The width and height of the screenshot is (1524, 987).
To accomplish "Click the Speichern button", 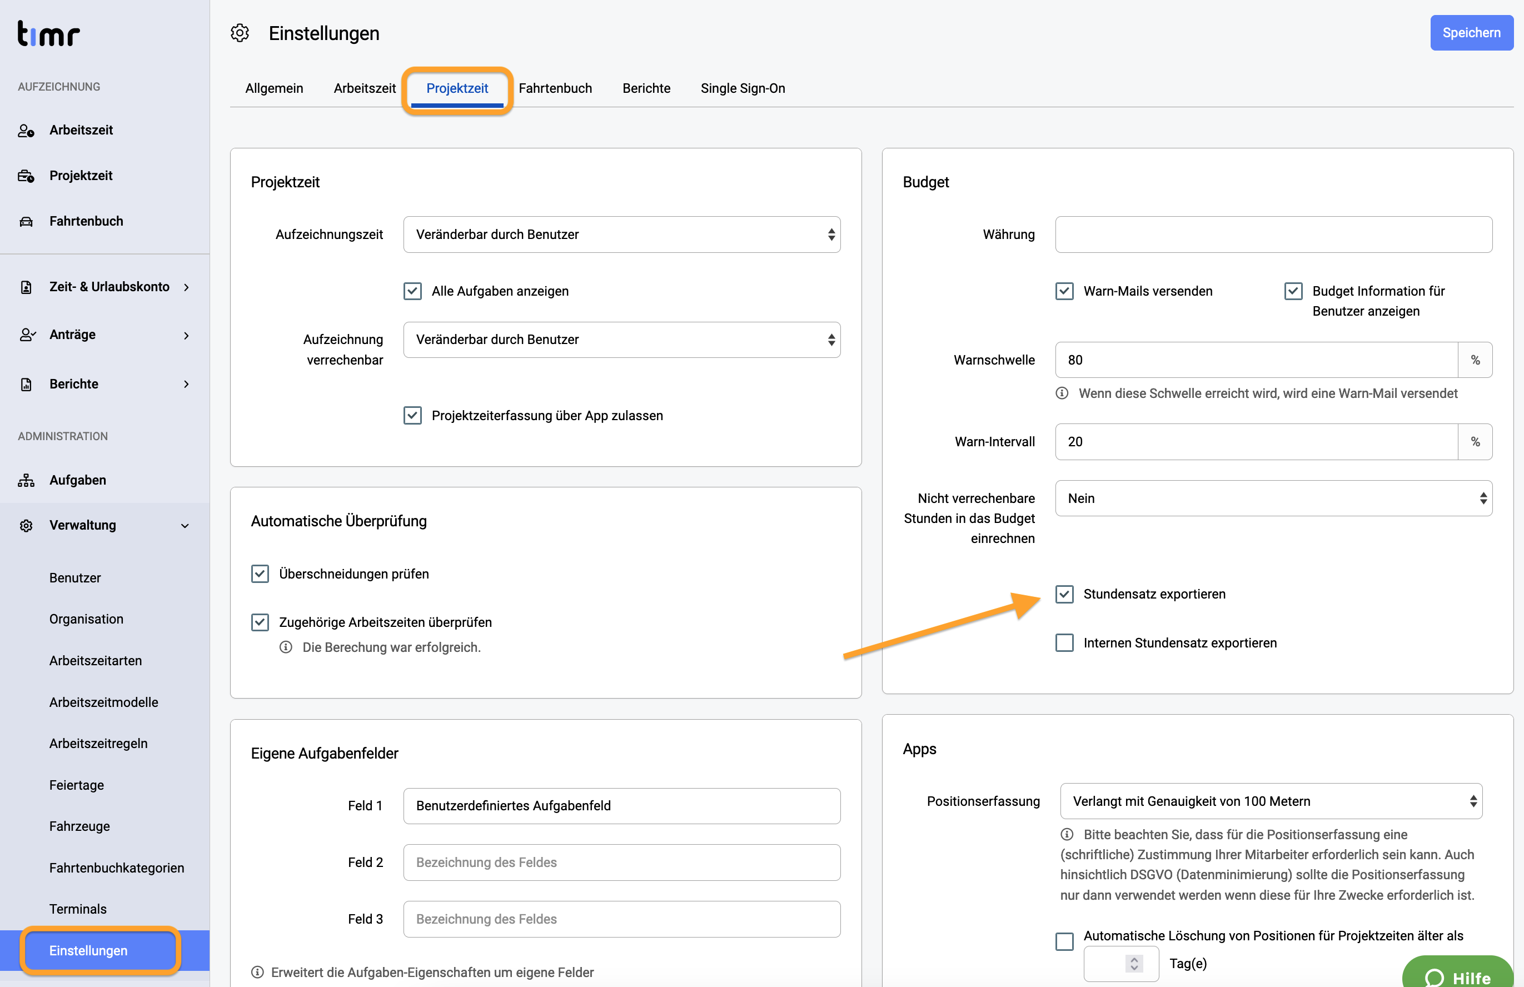I will pos(1472,33).
